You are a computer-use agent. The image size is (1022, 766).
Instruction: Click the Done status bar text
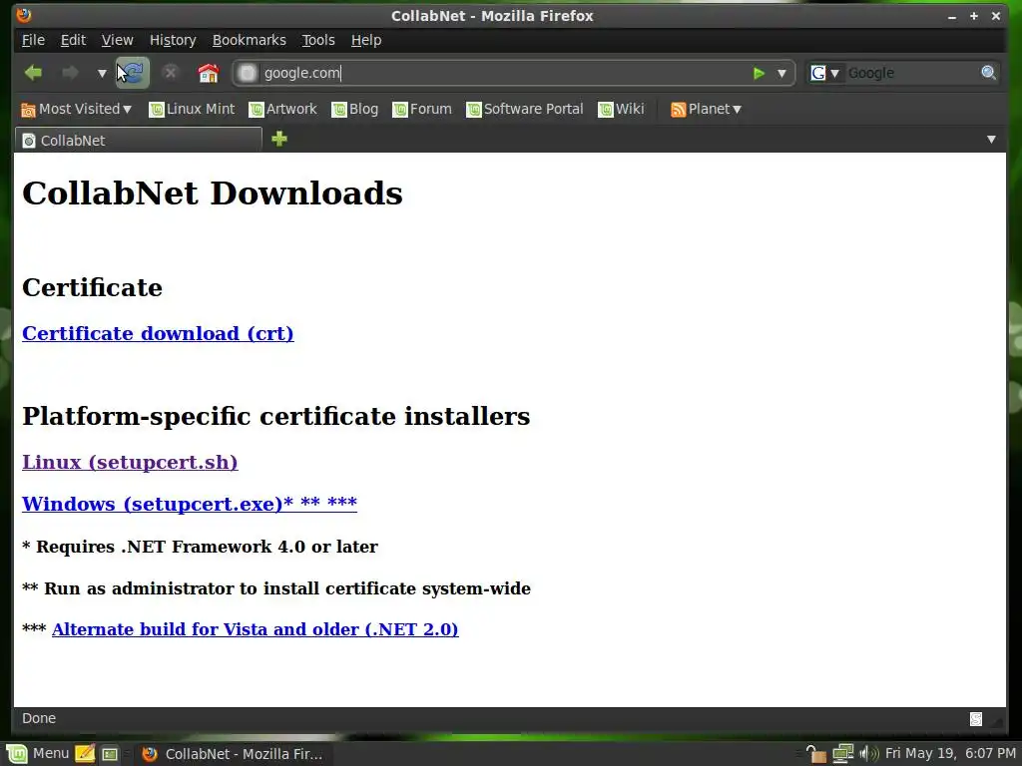[39, 718]
